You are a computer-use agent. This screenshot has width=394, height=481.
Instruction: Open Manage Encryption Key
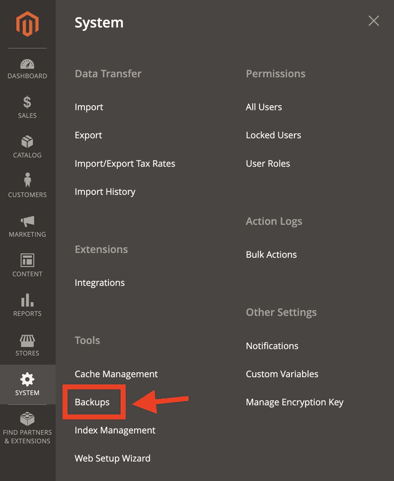(294, 402)
